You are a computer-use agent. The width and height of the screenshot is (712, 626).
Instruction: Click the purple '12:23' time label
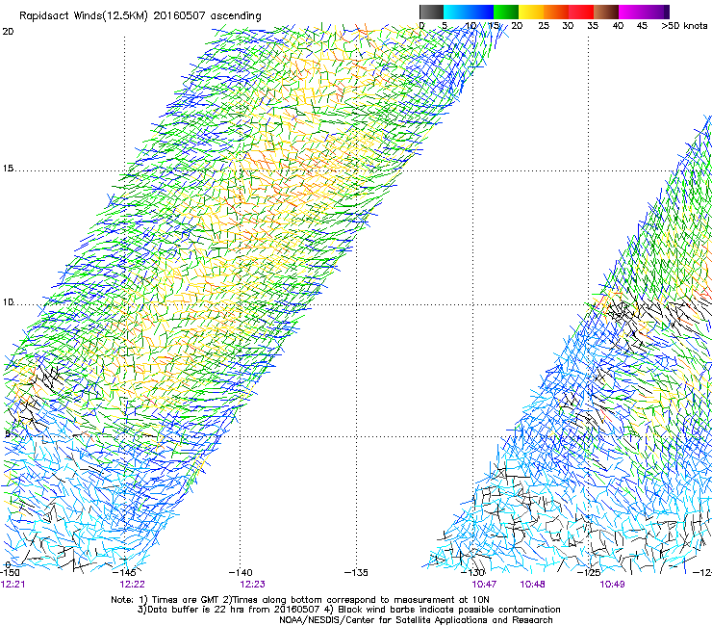click(x=252, y=585)
